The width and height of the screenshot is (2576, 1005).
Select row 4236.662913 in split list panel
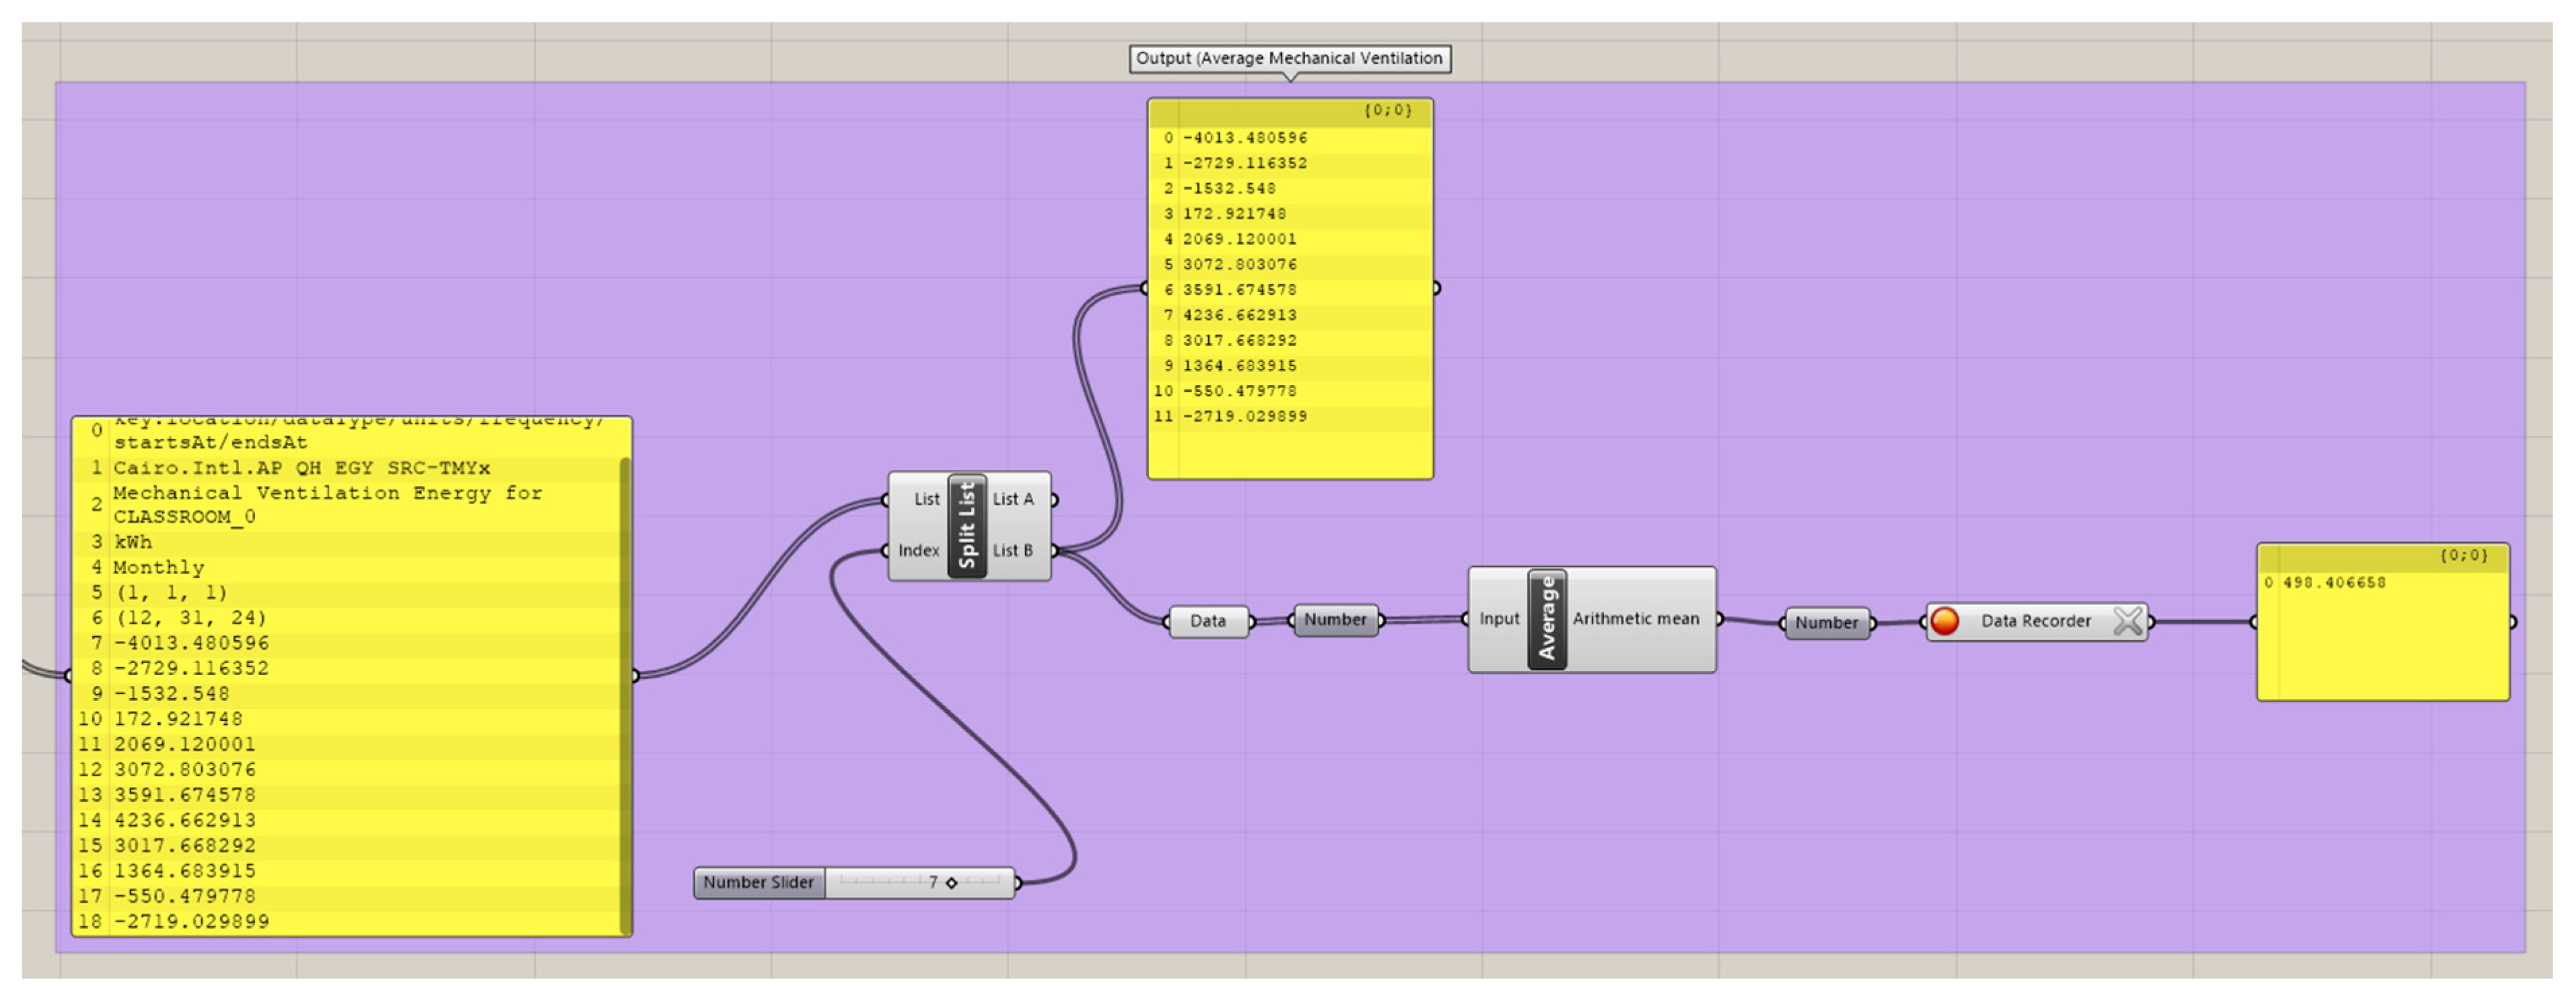click(x=1239, y=315)
